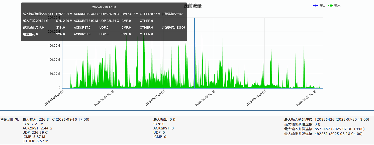The image size is (374, 145).
Task: Click the 最大输出并发连接 492281 entry
Action: (323, 134)
